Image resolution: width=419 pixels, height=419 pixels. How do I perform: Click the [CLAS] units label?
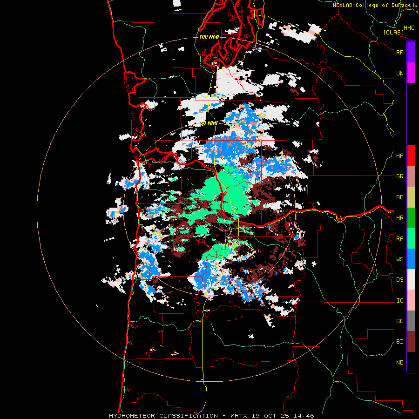(x=393, y=33)
